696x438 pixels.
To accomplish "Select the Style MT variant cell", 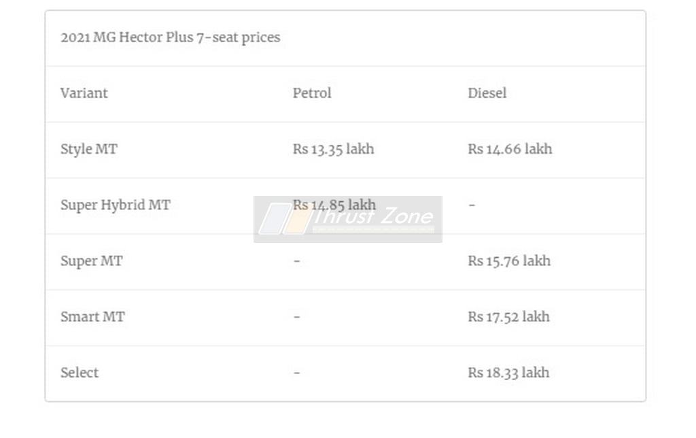I will tap(89, 149).
